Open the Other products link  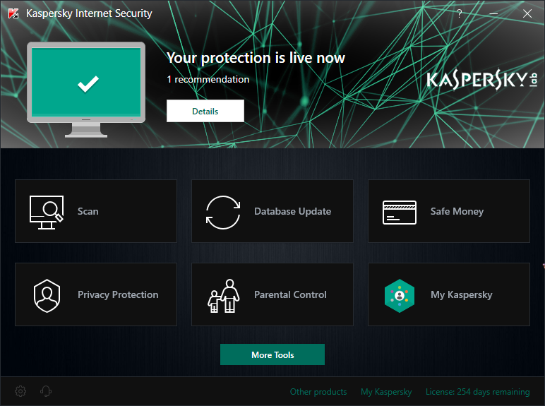pyautogui.click(x=318, y=392)
